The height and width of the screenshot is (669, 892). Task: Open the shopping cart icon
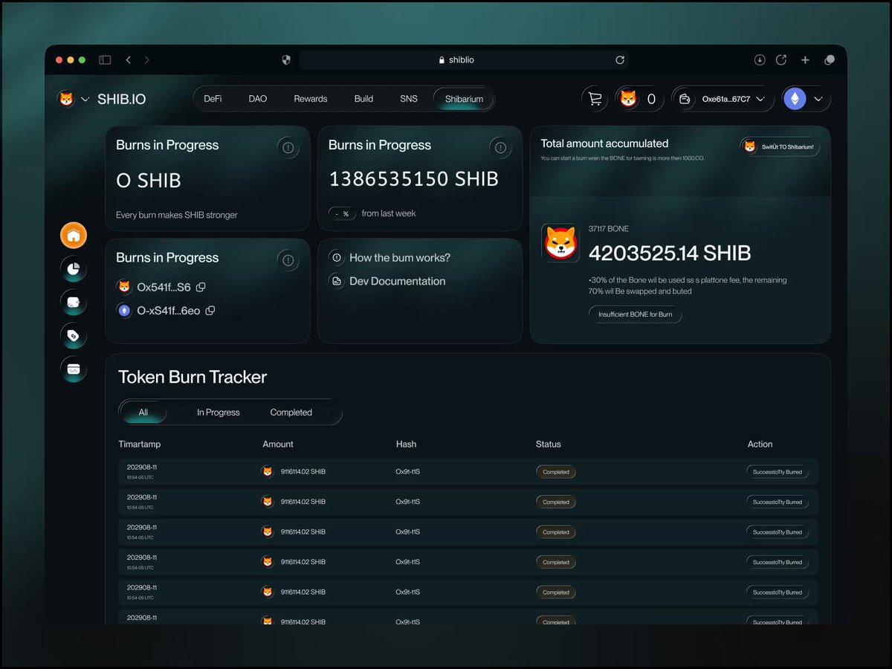[595, 99]
